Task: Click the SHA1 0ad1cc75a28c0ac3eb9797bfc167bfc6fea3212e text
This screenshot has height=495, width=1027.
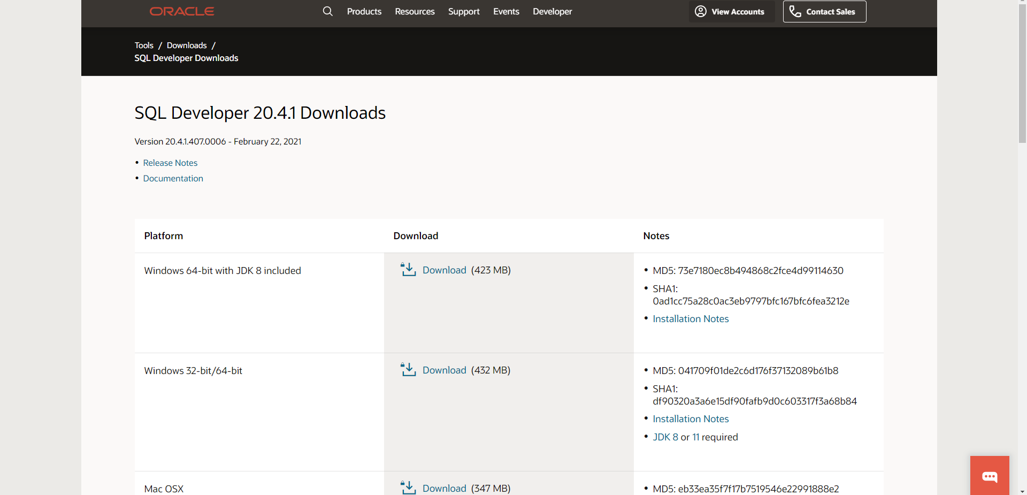Action: pyautogui.click(x=751, y=295)
